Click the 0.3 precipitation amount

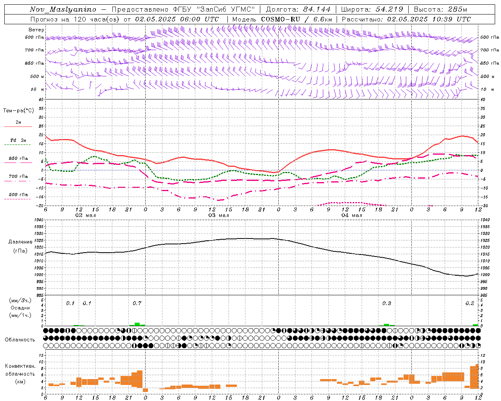pos(386,303)
